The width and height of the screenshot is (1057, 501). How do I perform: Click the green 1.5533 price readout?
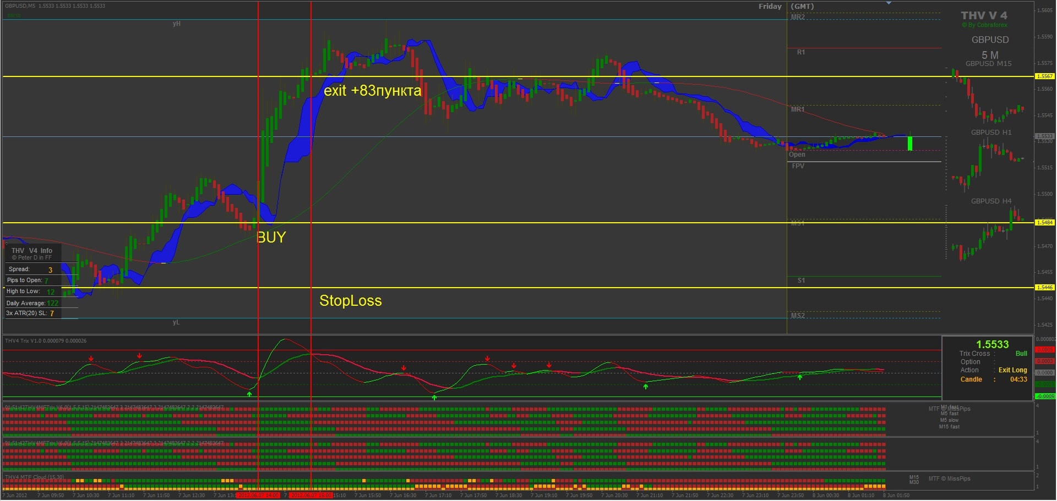[x=993, y=345]
